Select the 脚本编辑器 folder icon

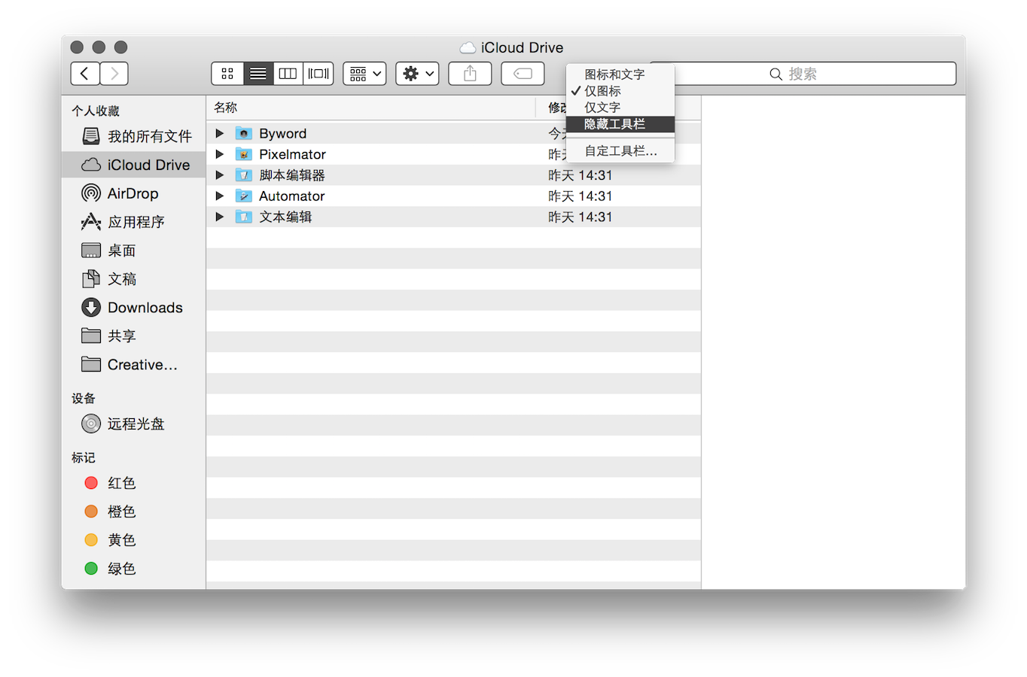click(243, 175)
